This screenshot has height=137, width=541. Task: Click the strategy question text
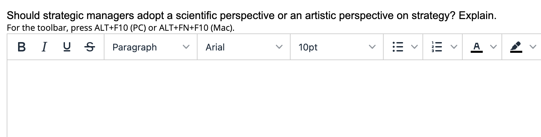(251, 15)
